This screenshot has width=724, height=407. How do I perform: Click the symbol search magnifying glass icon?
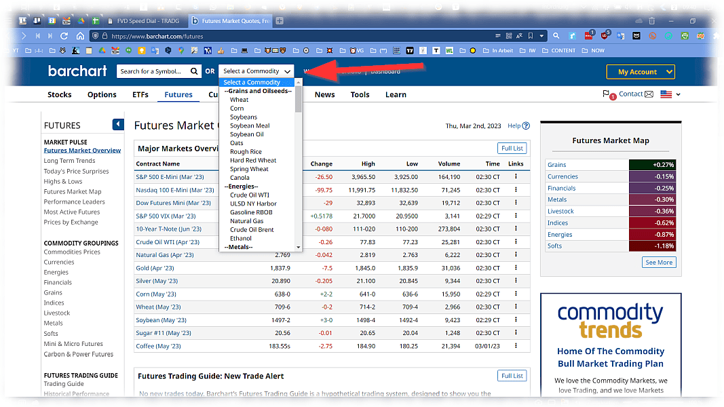click(x=195, y=71)
